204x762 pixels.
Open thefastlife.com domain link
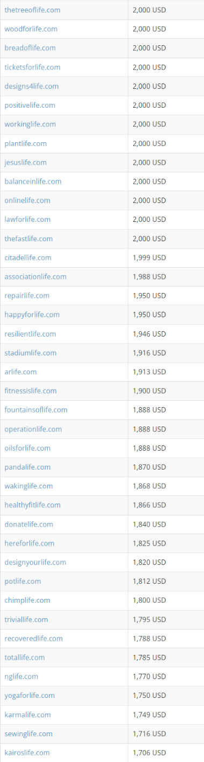28,239
